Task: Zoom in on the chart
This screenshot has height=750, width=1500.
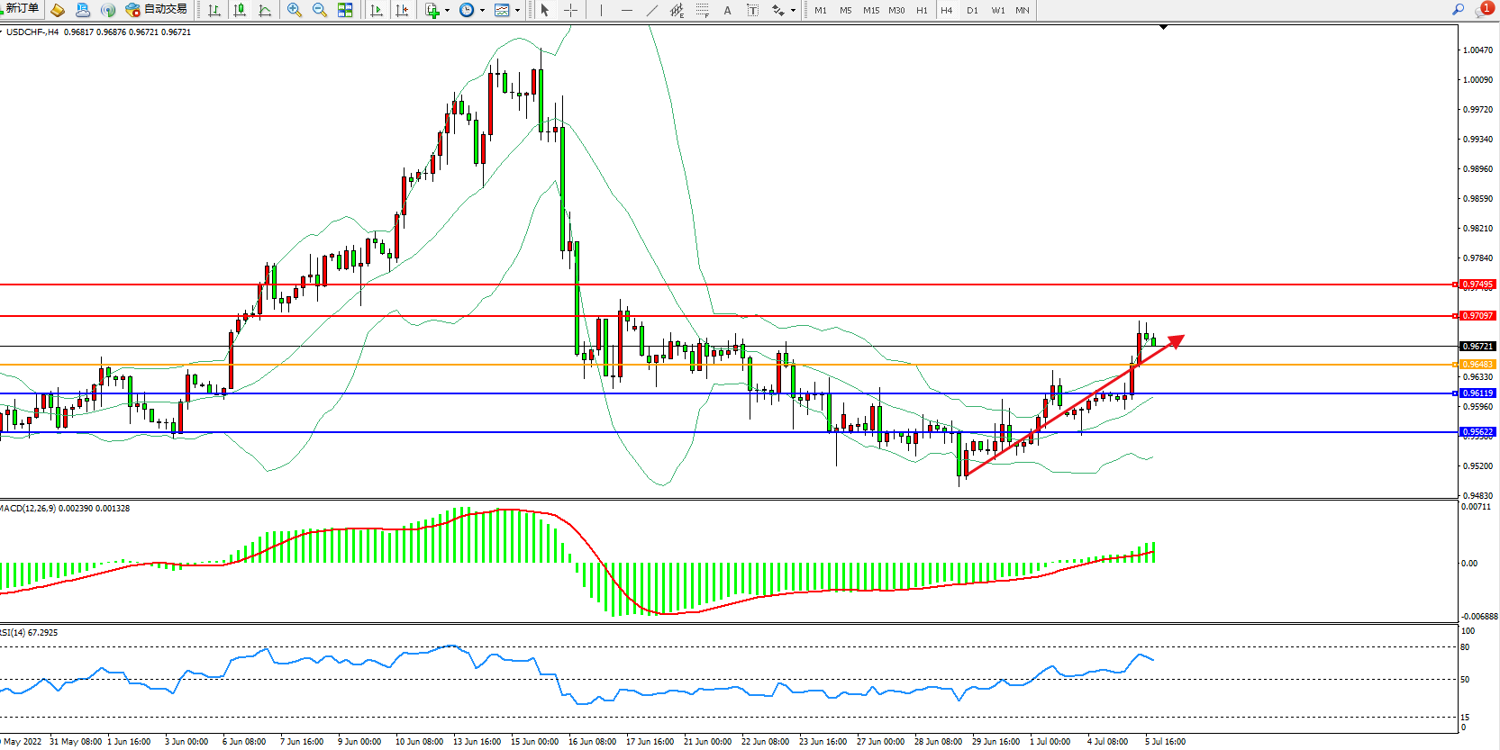Action: [295, 11]
